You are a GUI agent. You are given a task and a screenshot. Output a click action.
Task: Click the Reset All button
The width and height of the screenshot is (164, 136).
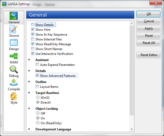click(148, 43)
